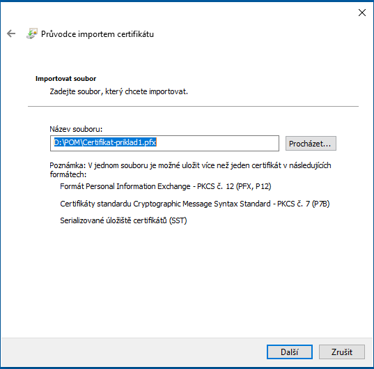374x369 pixels.
Task: Open file browser with Procházet button
Action: pos(311,144)
